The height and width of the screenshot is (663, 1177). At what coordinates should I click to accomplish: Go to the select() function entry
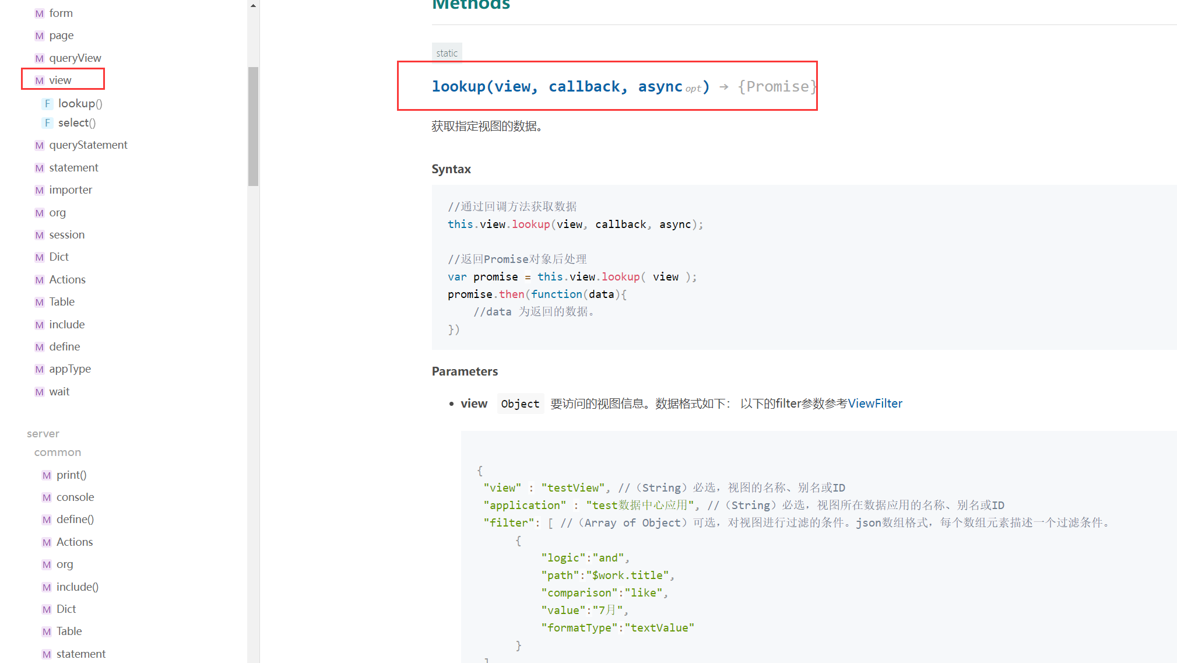(x=77, y=123)
